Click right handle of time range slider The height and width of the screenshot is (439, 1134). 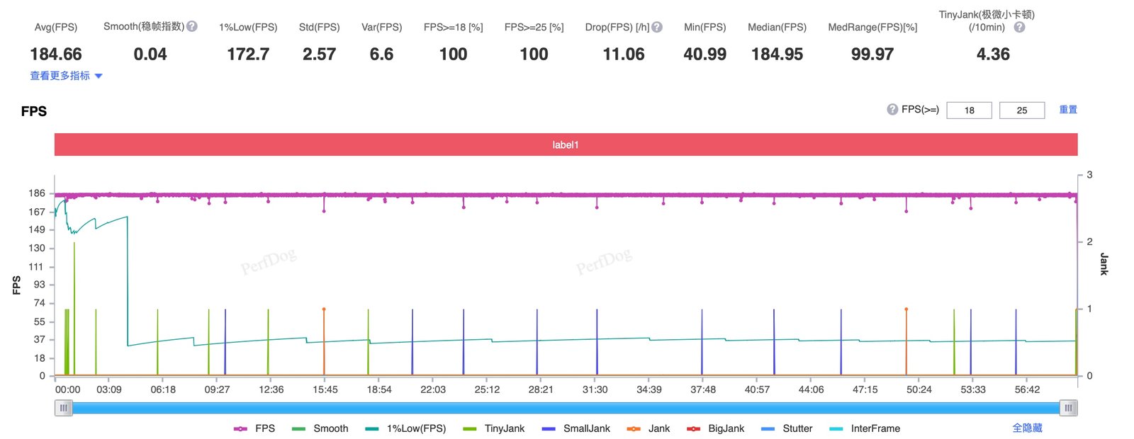(1069, 408)
